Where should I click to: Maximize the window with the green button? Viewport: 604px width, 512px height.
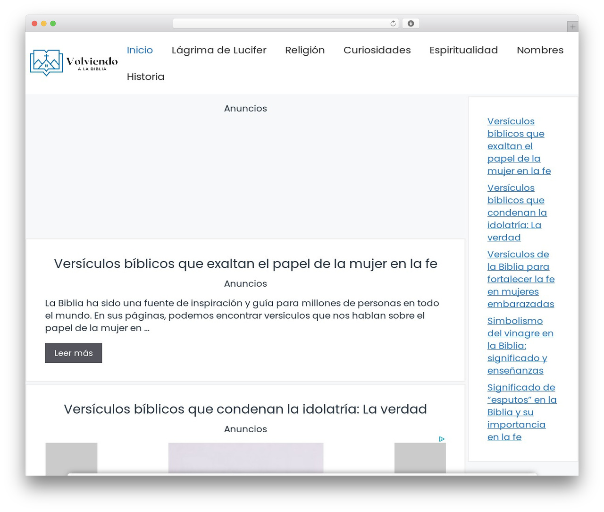pos(53,24)
